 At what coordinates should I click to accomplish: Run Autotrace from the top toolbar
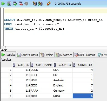click(40, 4)
